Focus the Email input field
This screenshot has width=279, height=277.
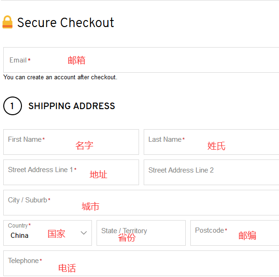(141, 60)
